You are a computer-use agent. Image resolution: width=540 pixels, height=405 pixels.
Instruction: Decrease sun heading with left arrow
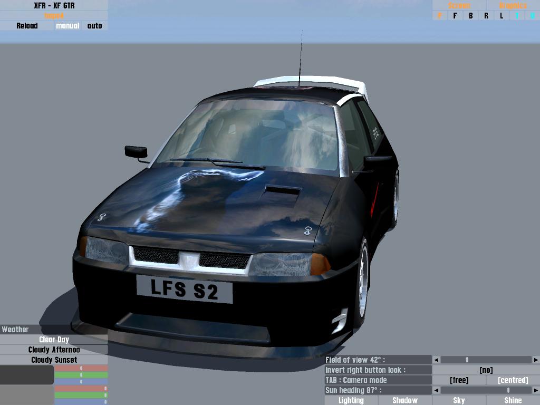(436, 390)
